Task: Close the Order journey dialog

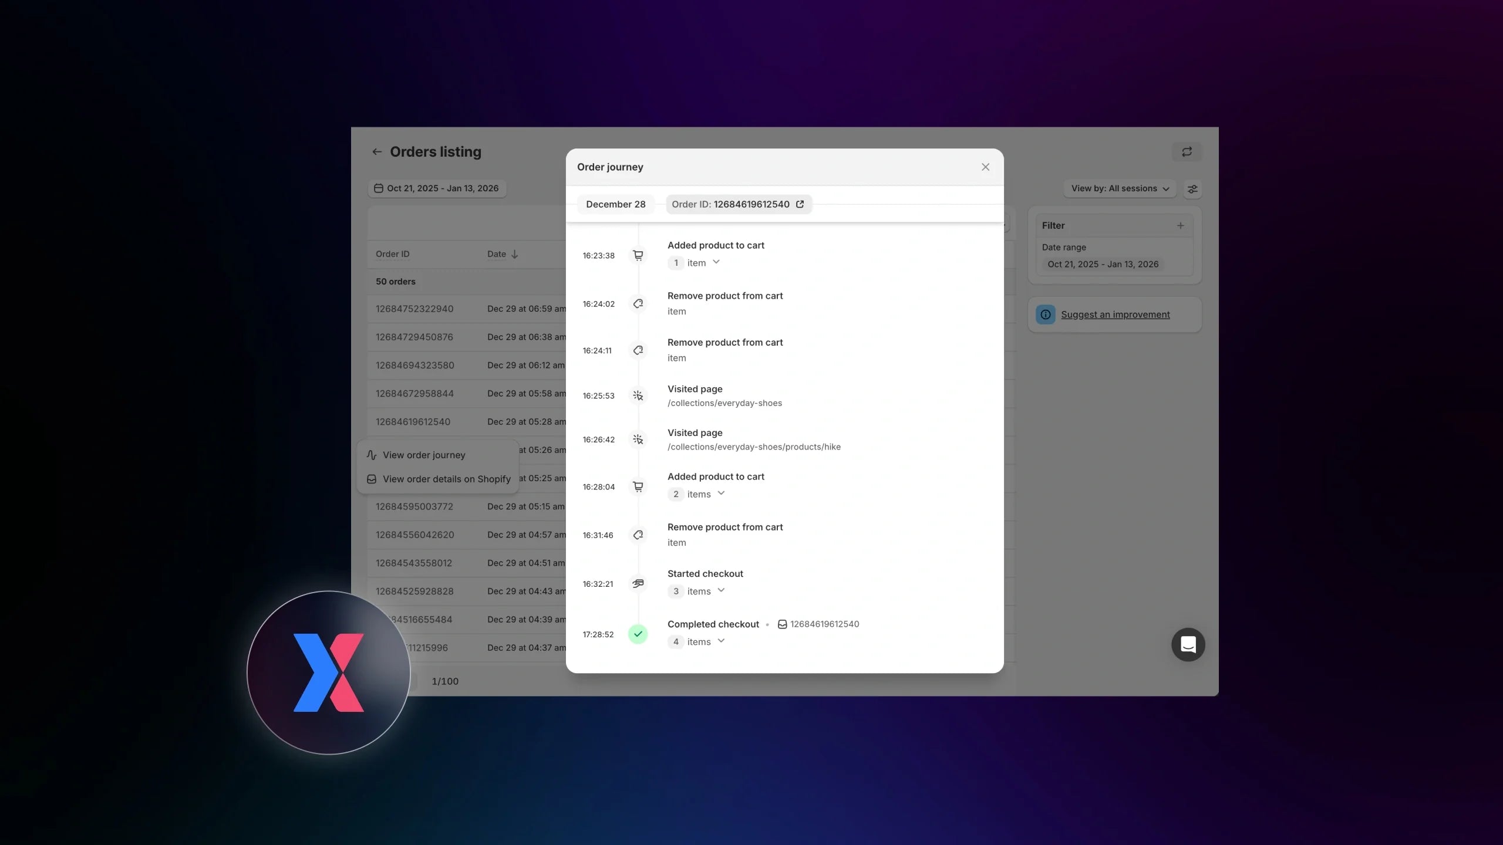Action: [985, 167]
